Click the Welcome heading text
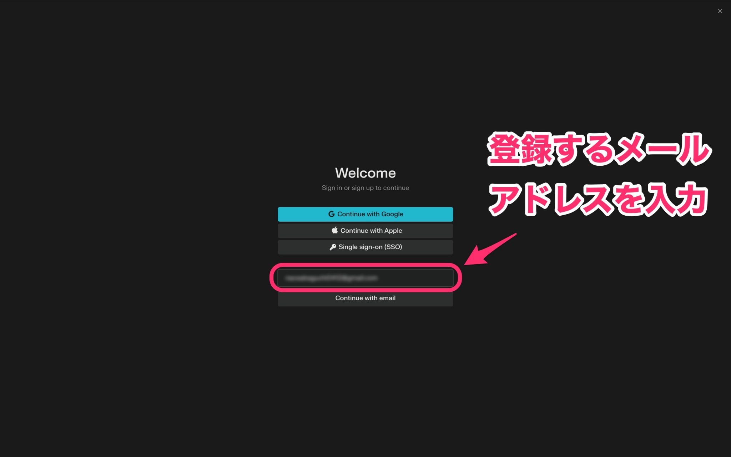Viewport: 731px width, 457px height. click(x=365, y=173)
